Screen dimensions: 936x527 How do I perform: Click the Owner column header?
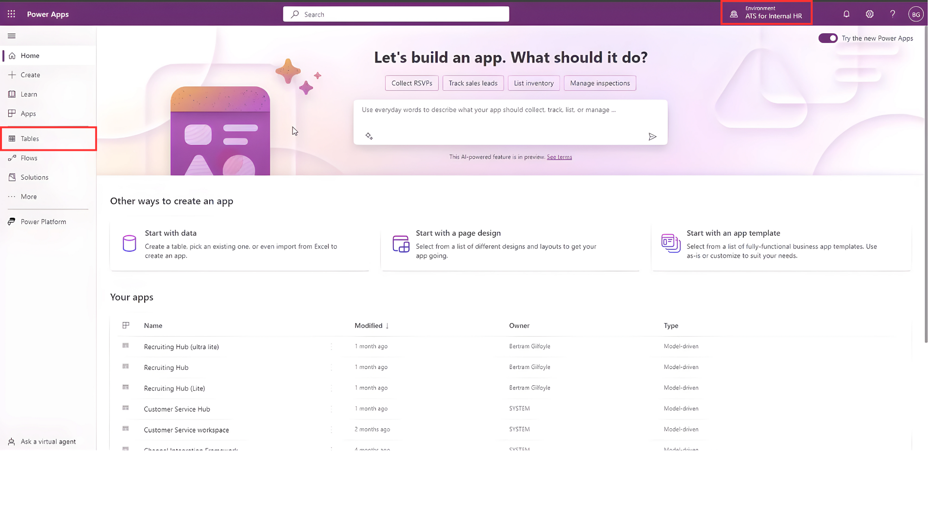coord(519,325)
